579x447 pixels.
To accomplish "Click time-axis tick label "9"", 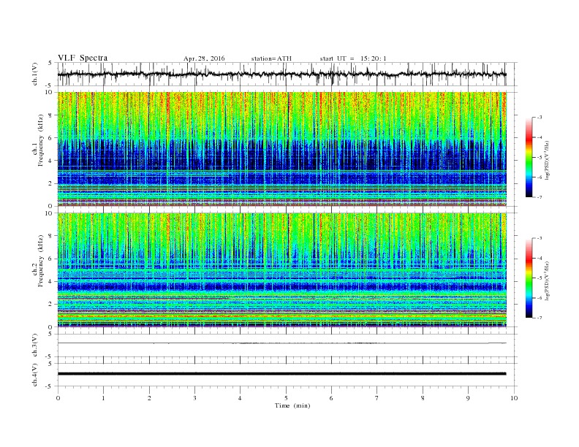I will click(468, 398).
